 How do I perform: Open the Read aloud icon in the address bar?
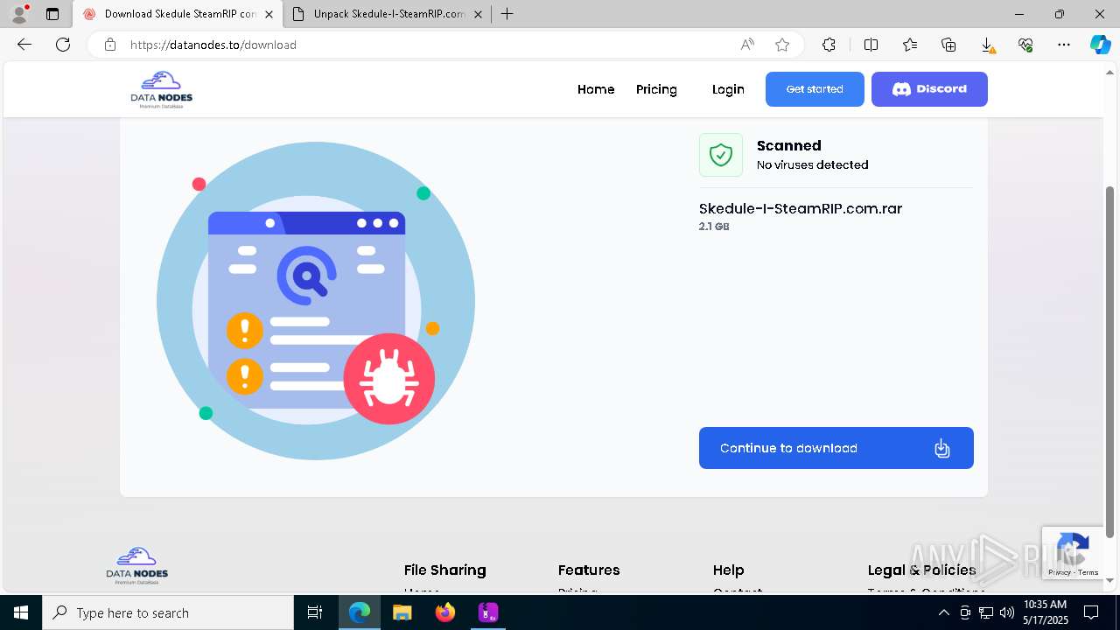747,45
